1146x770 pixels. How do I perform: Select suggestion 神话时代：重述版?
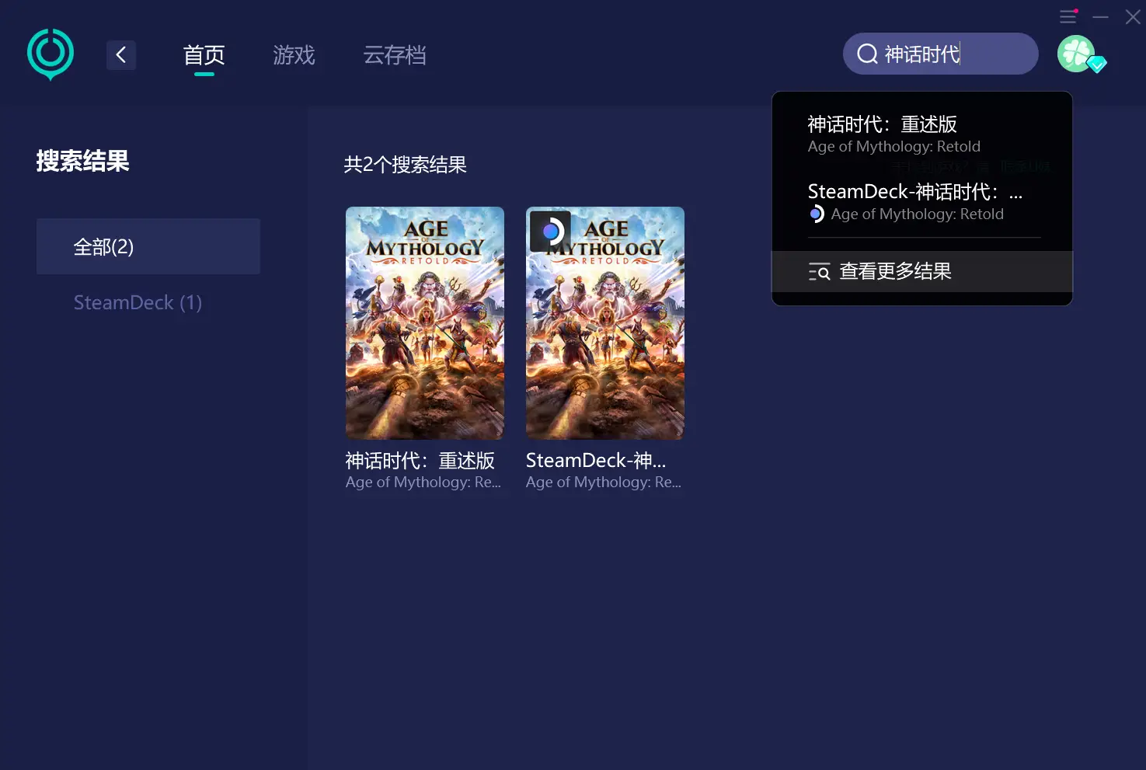pos(922,134)
